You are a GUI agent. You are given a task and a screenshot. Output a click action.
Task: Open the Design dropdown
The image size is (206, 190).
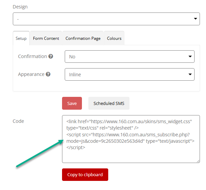pyautogui.click(x=106, y=19)
